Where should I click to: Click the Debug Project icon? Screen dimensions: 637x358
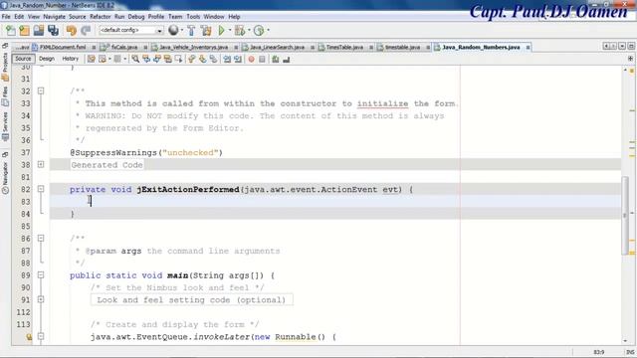click(x=239, y=31)
